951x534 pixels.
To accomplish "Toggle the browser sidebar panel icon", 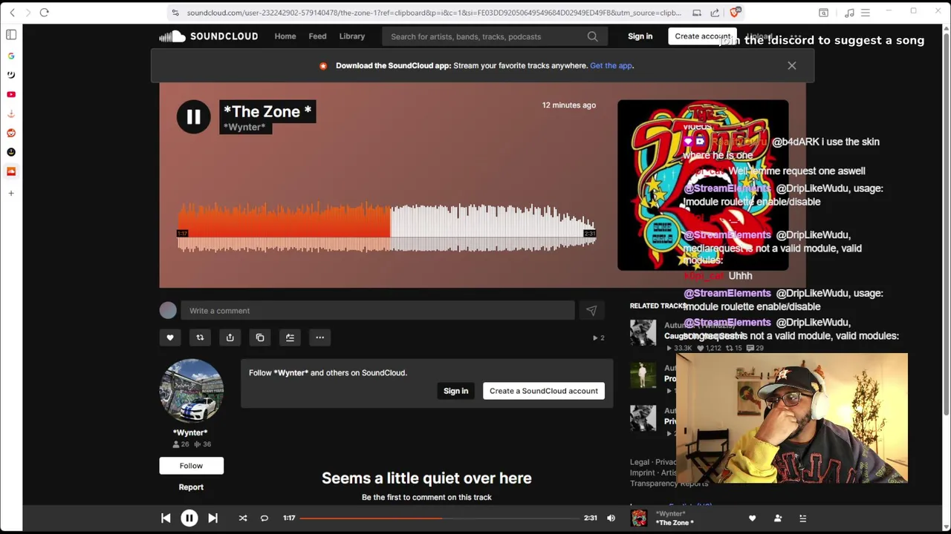I will pyautogui.click(x=11, y=34).
